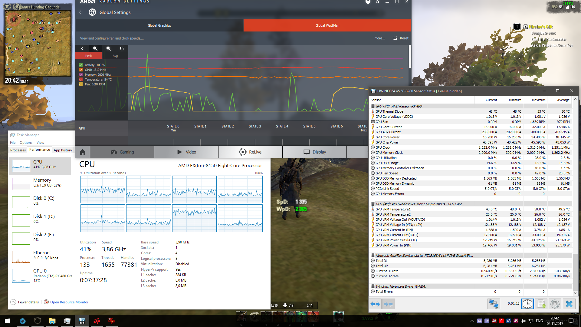Click the Radeon Settings home icon
The height and width of the screenshot is (327, 581).
click(x=83, y=152)
